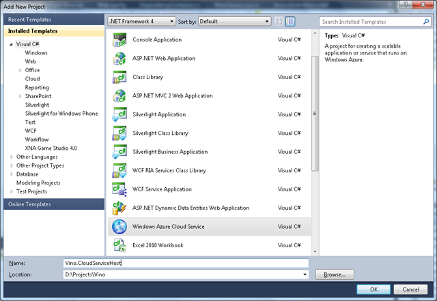Select Silverlight for Windows Phone category

tap(61, 114)
